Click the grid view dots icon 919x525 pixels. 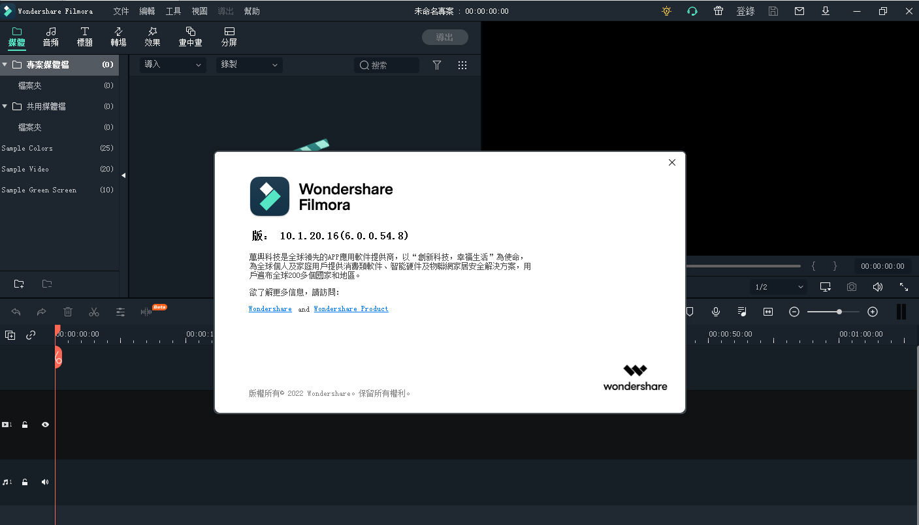(462, 65)
